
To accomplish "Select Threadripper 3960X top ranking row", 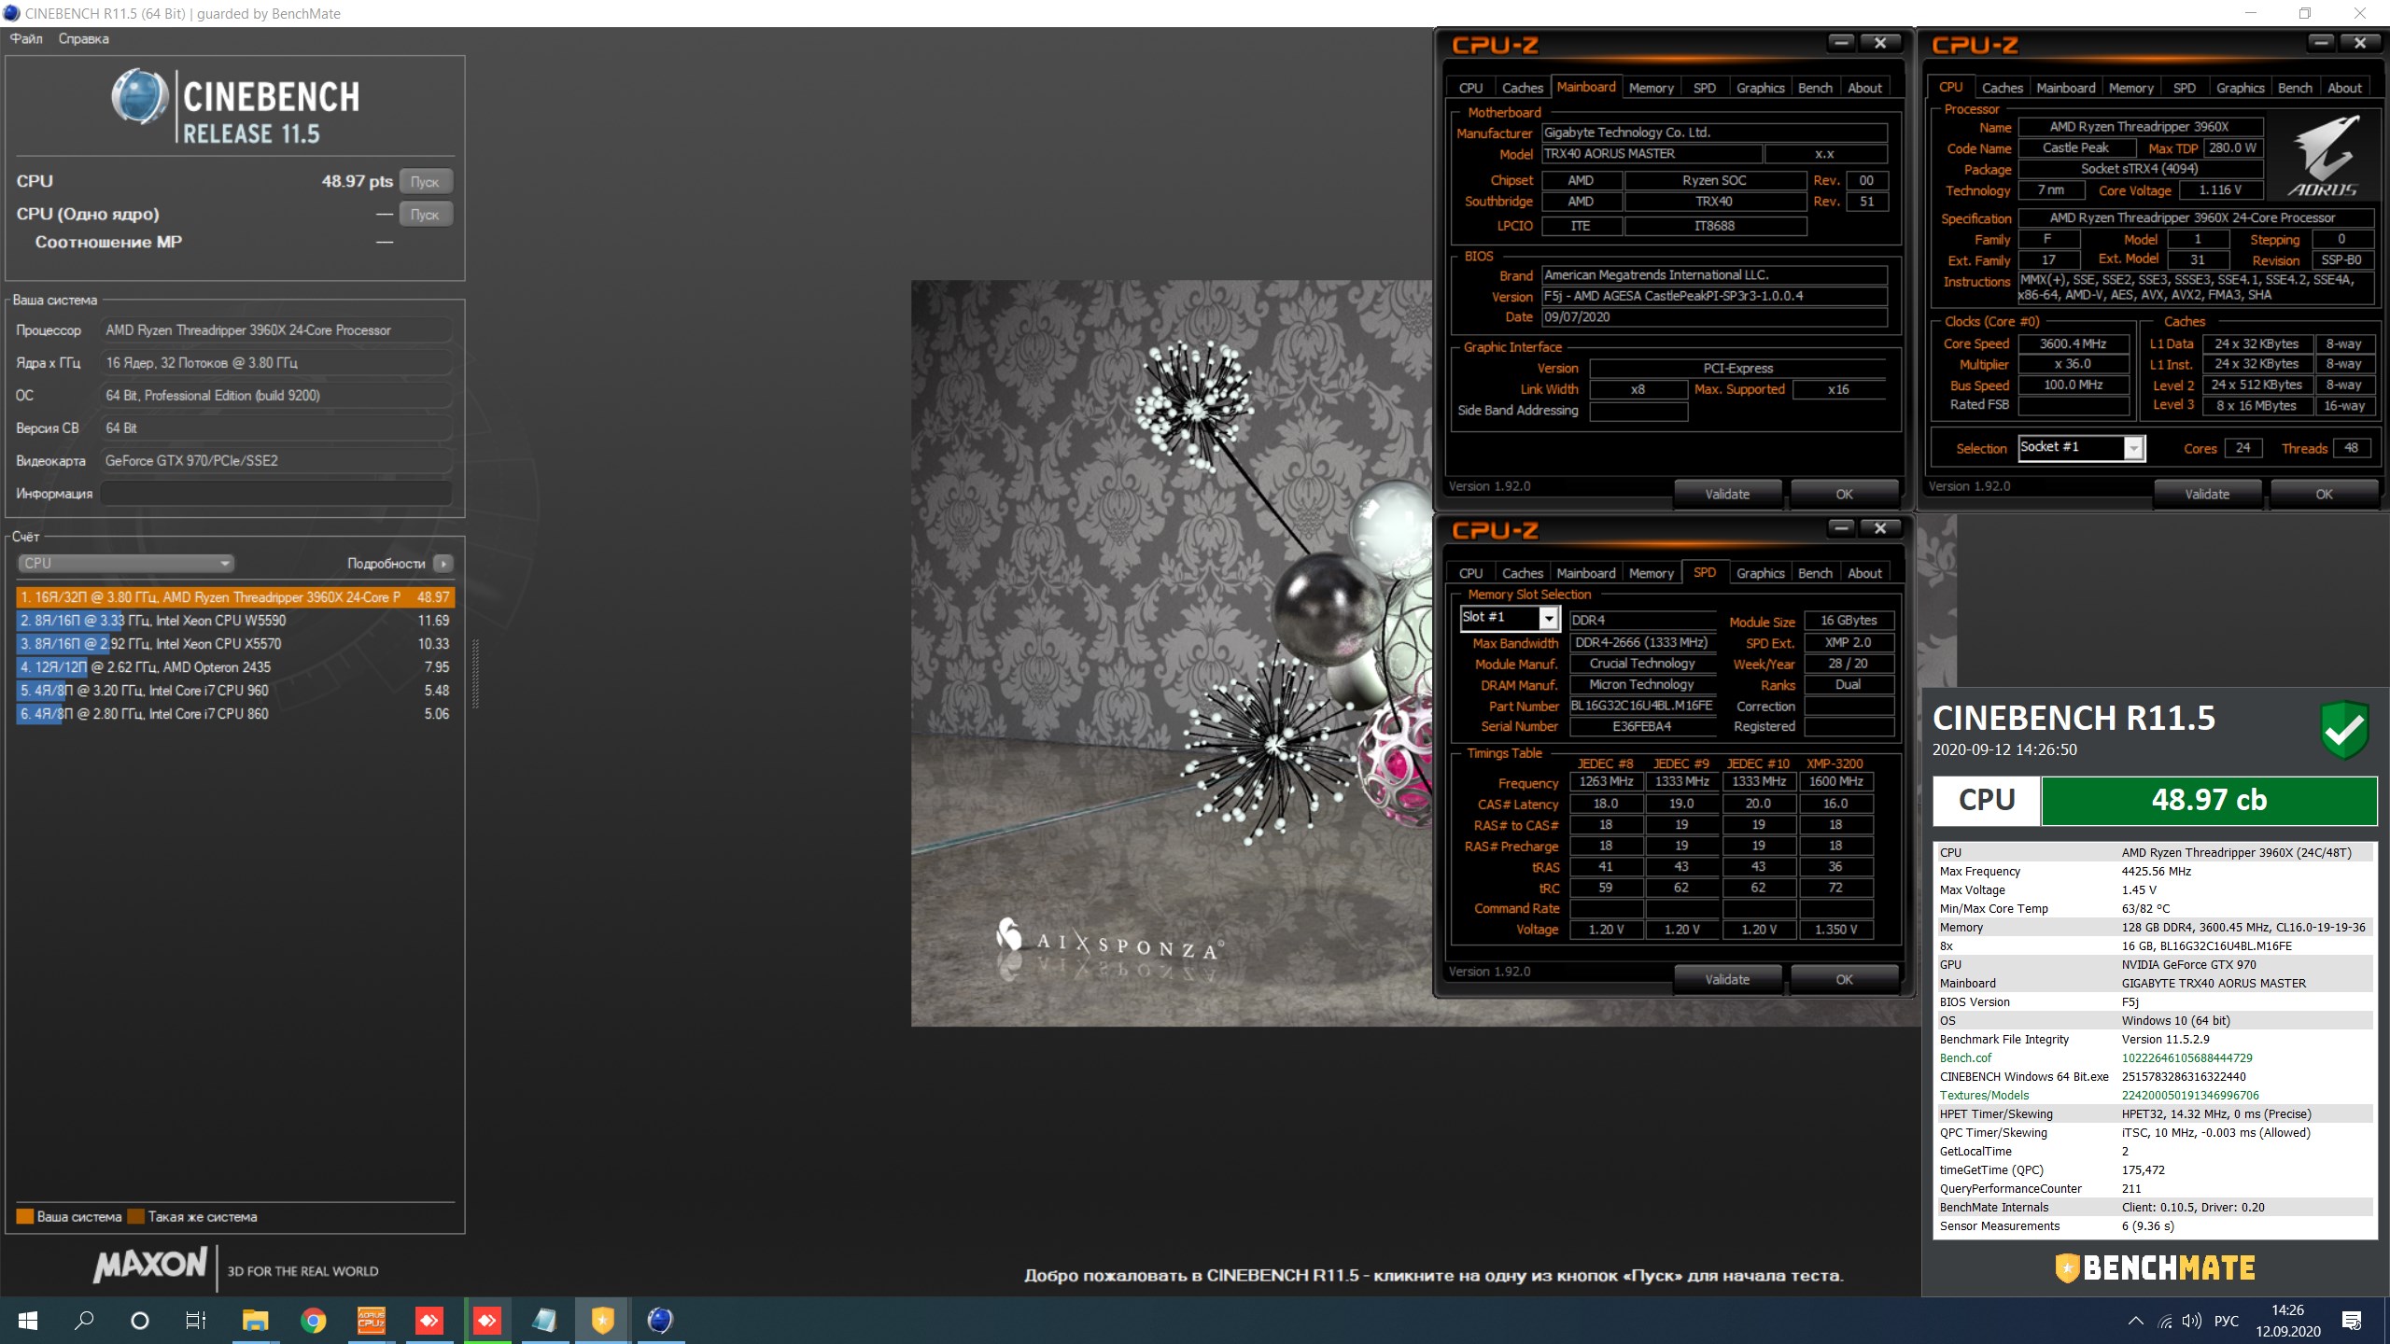I will point(235,597).
